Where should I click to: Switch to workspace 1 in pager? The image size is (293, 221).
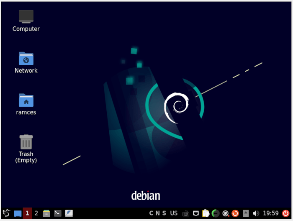tap(27, 213)
